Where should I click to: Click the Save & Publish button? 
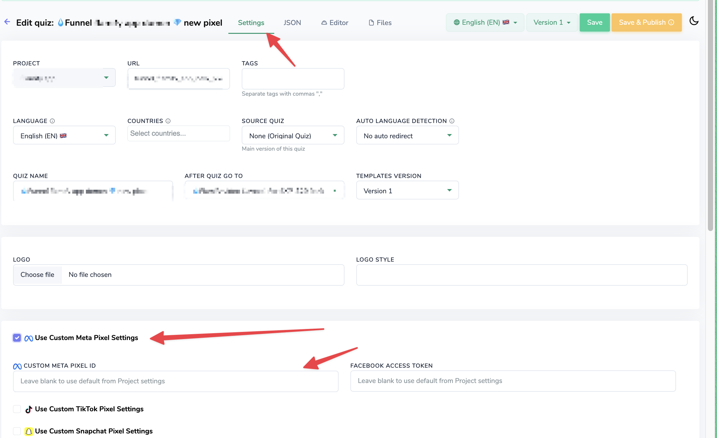[x=646, y=22]
